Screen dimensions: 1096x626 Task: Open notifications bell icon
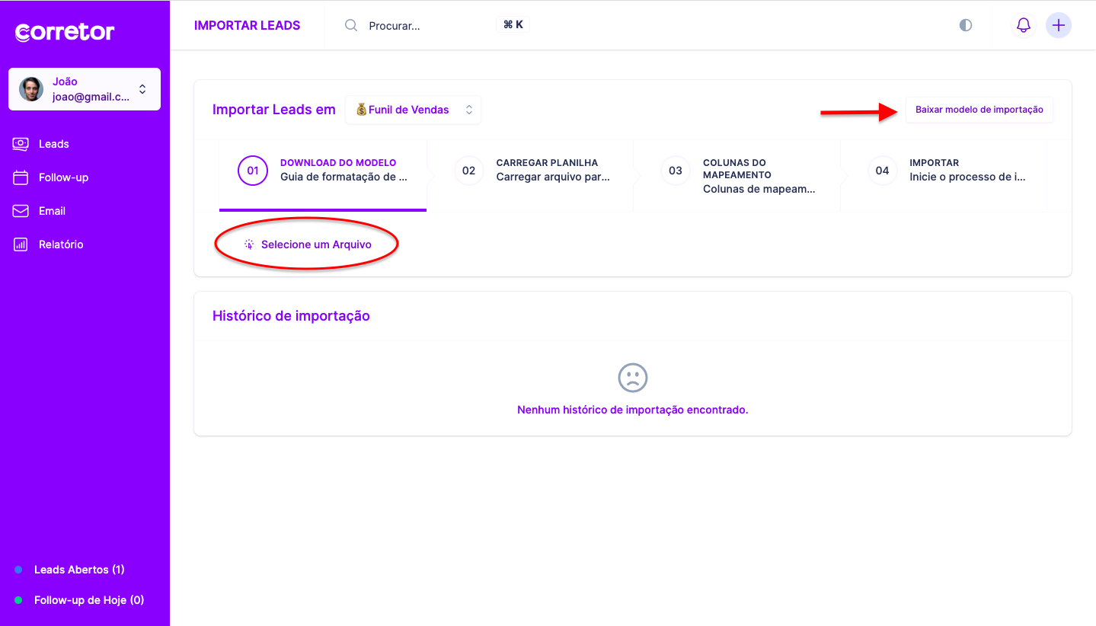pyautogui.click(x=1024, y=25)
